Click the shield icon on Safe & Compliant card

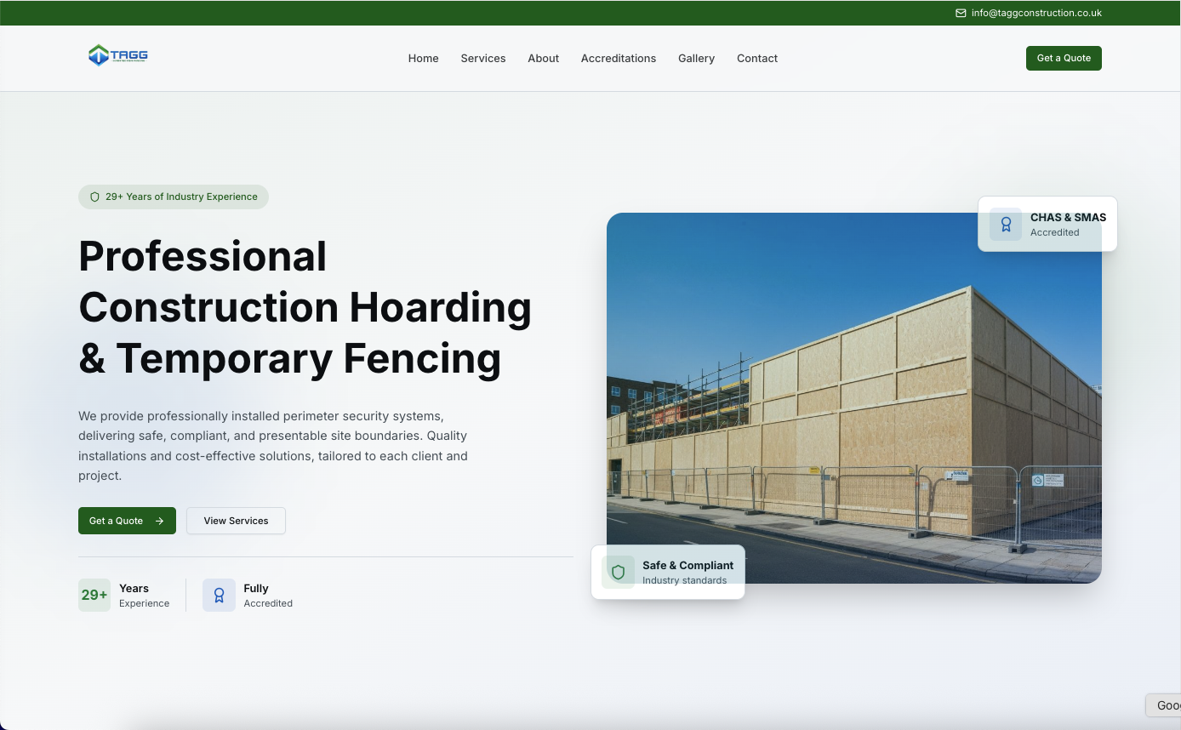(x=619, y=573)
